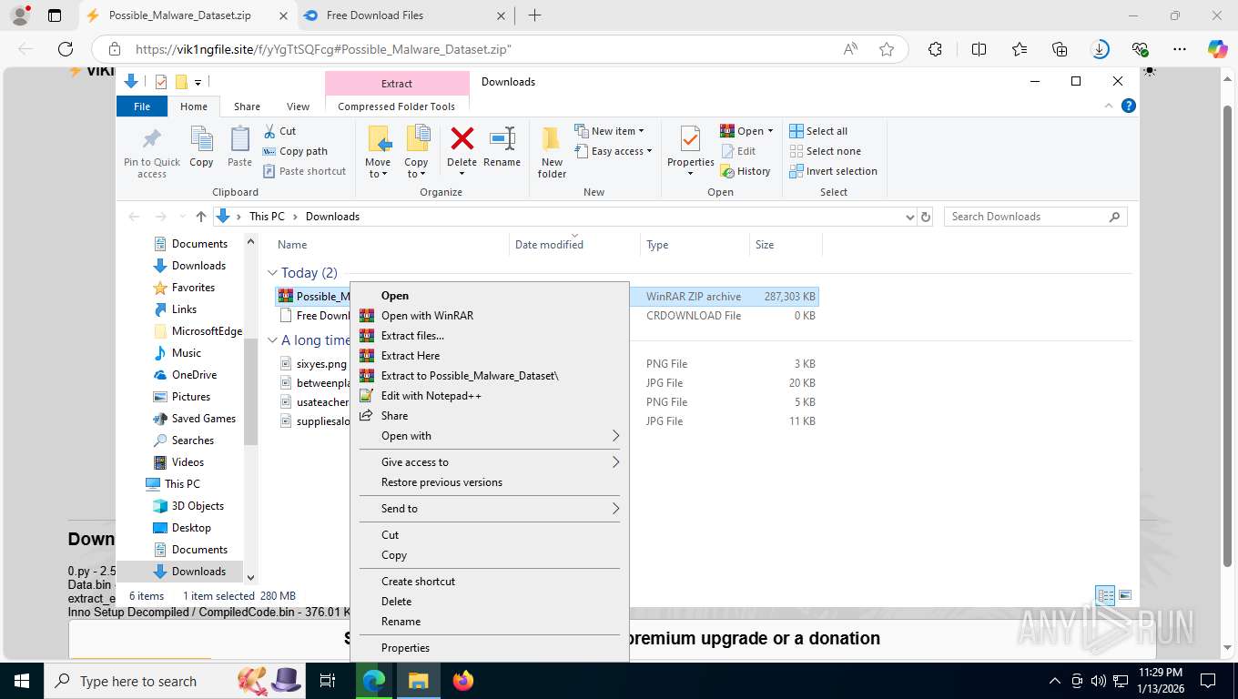Viewport: 1238px width, 699px height.
Task: Open OneDrive in the navigation pane
Action: 194,375
